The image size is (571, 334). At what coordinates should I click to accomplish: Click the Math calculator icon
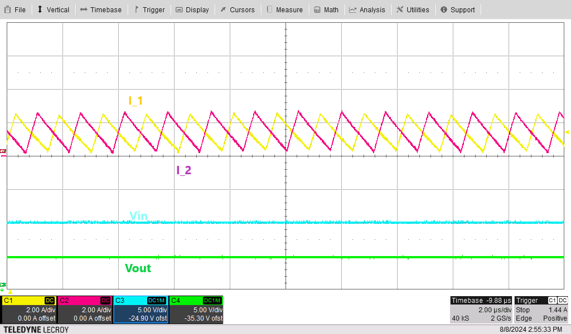[x=317, y=9]
